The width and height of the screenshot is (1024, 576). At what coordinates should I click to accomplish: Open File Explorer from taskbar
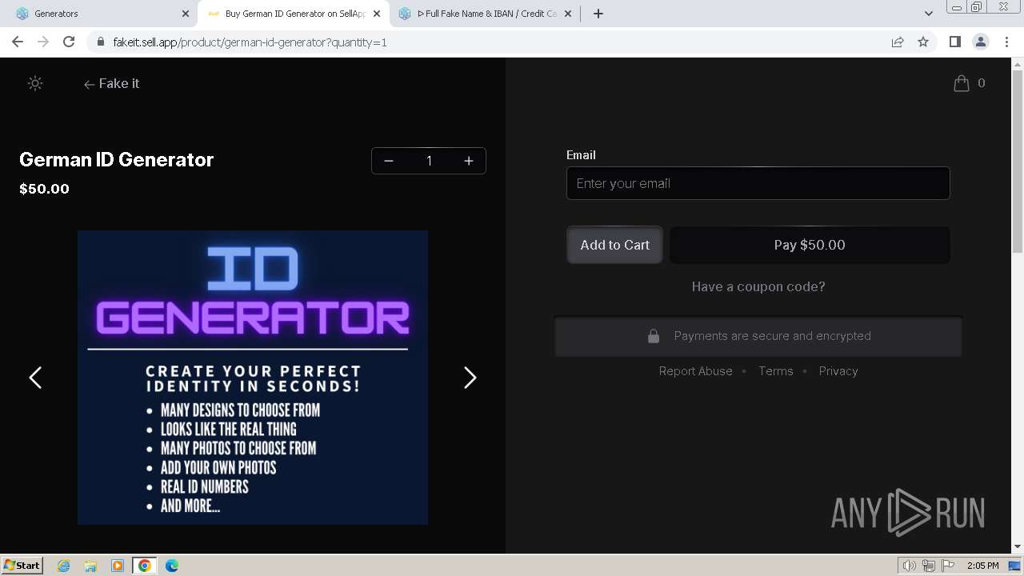tap(90, 566)
